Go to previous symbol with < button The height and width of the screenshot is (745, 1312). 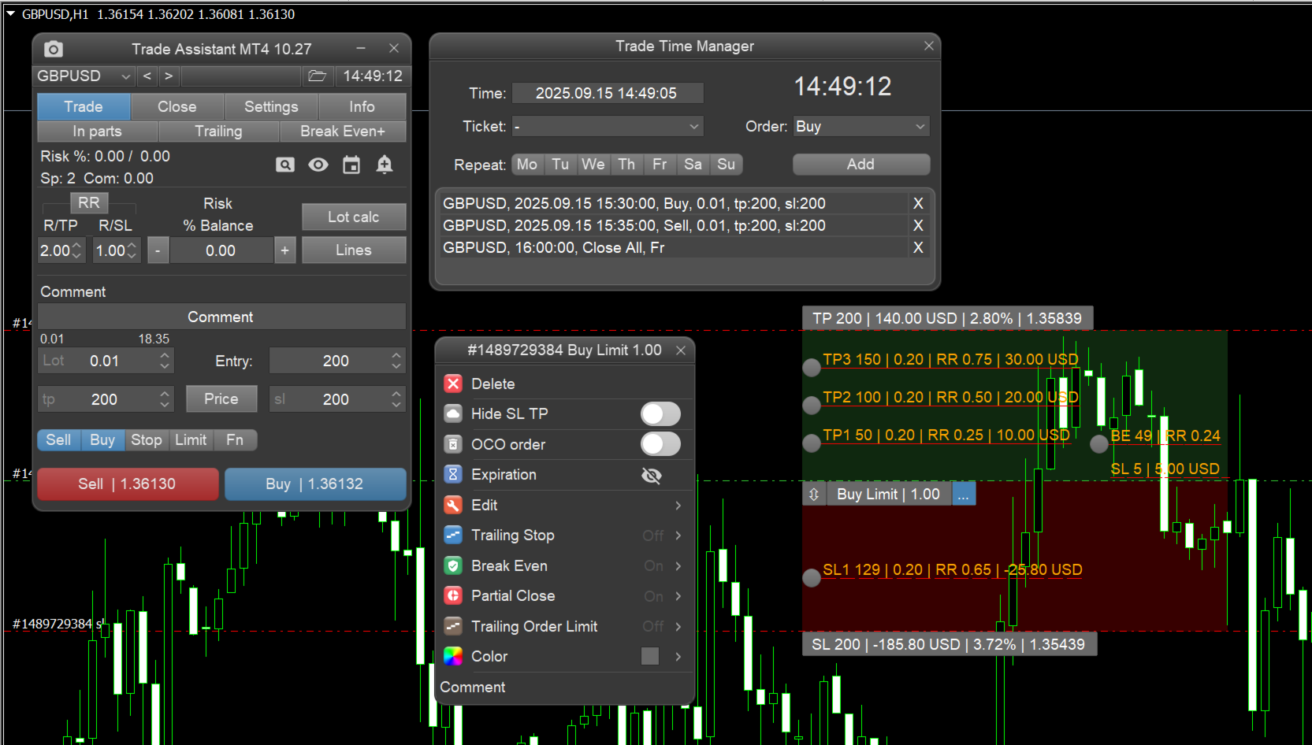147,76
